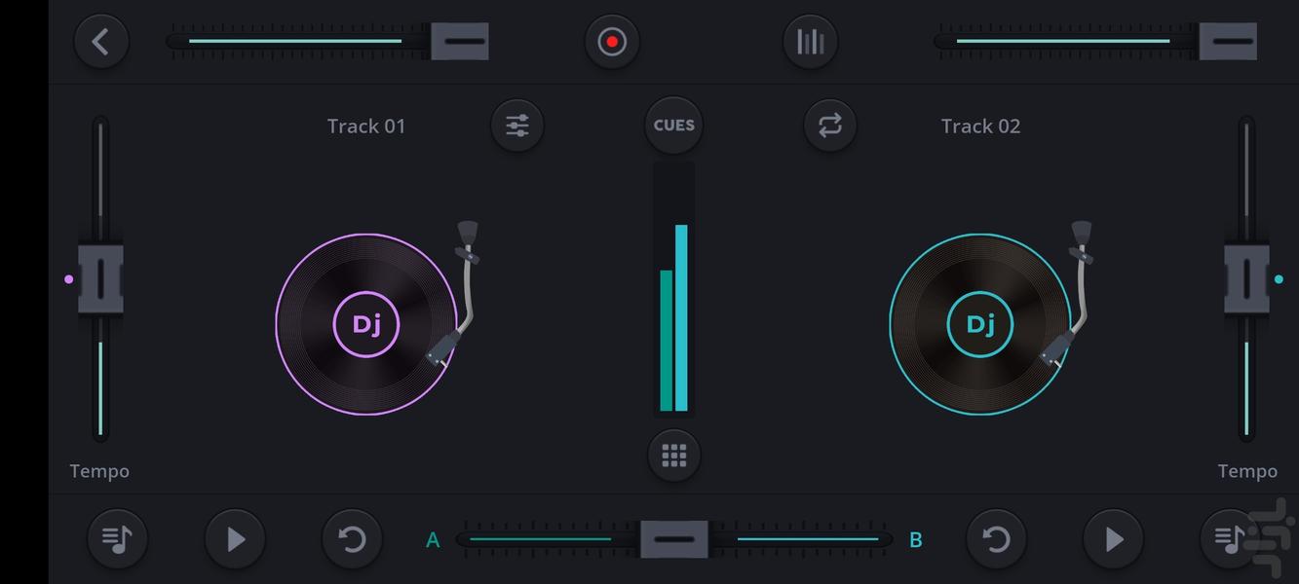Toggle the loop repeat icon
1299x584 pixels.
pos(830,126)
